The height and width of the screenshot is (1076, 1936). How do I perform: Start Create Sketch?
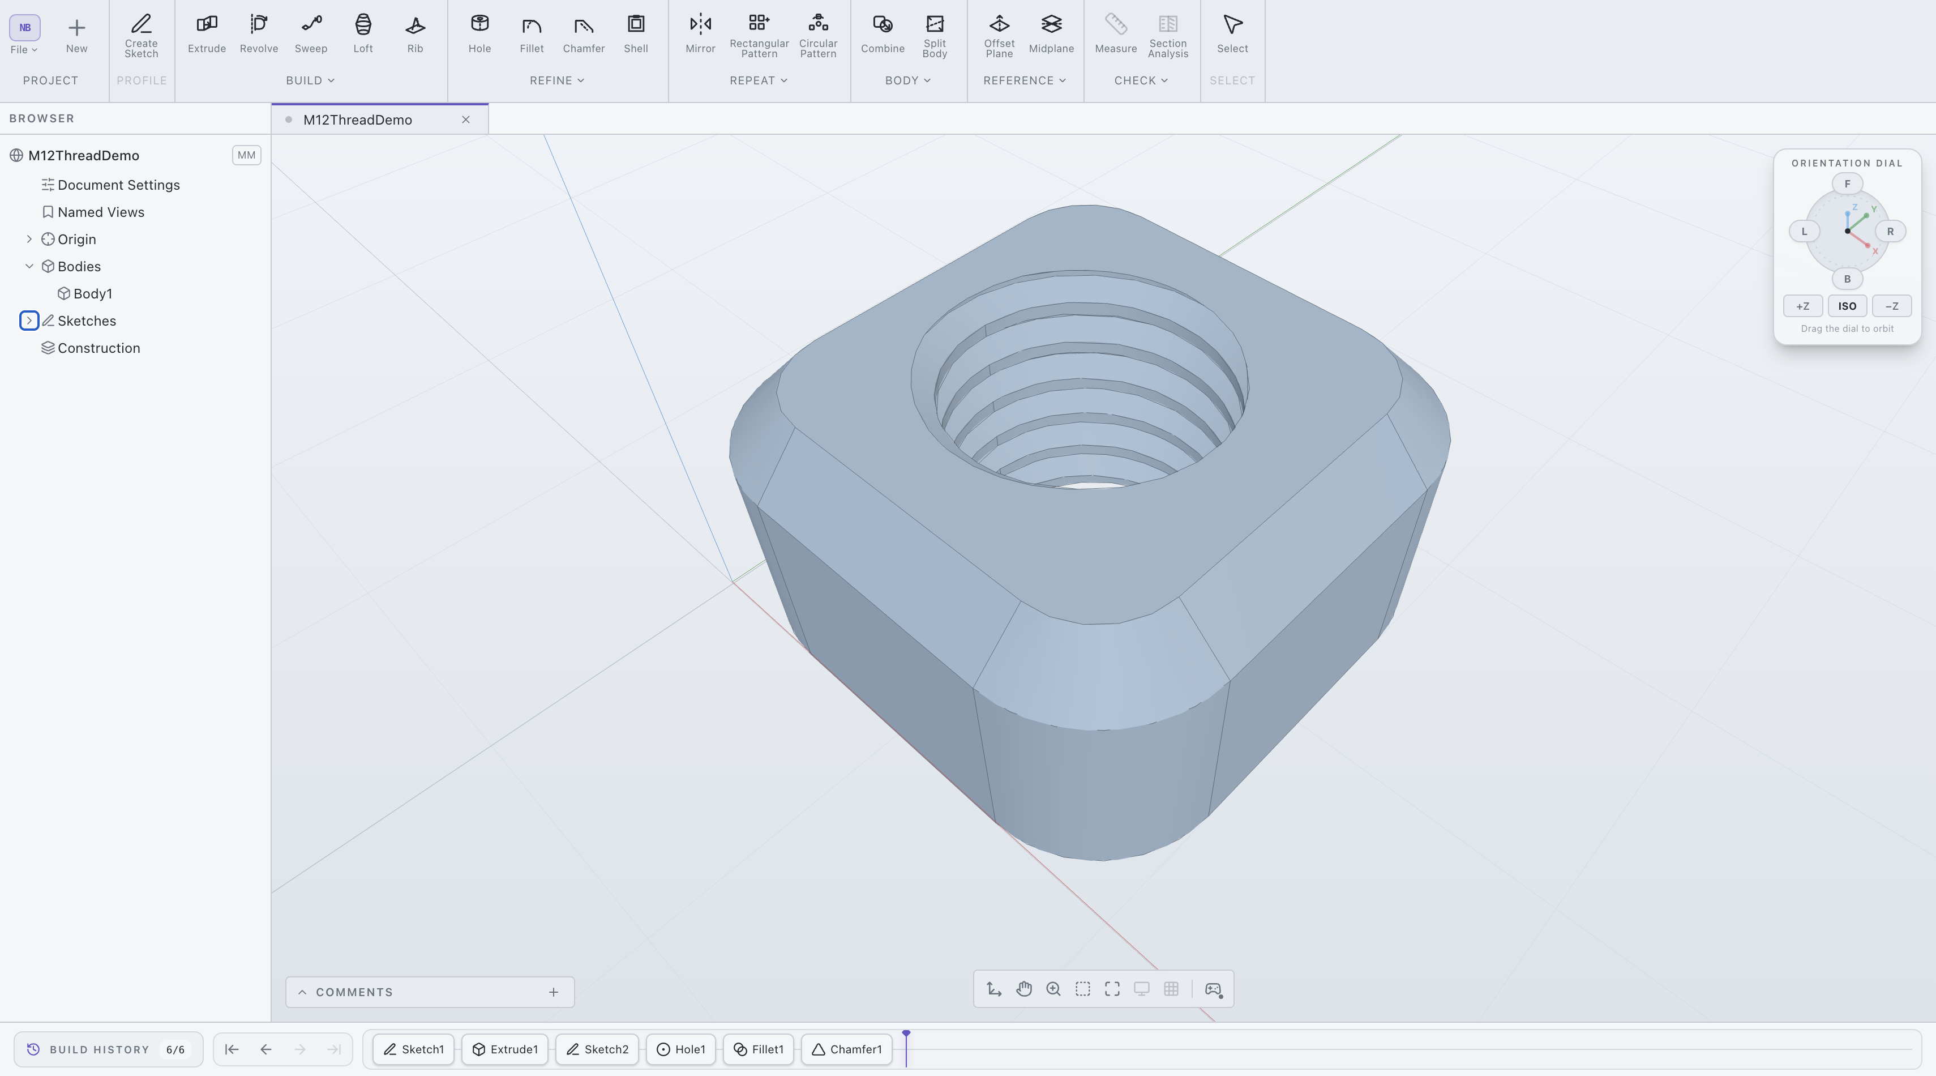[142, 35]
